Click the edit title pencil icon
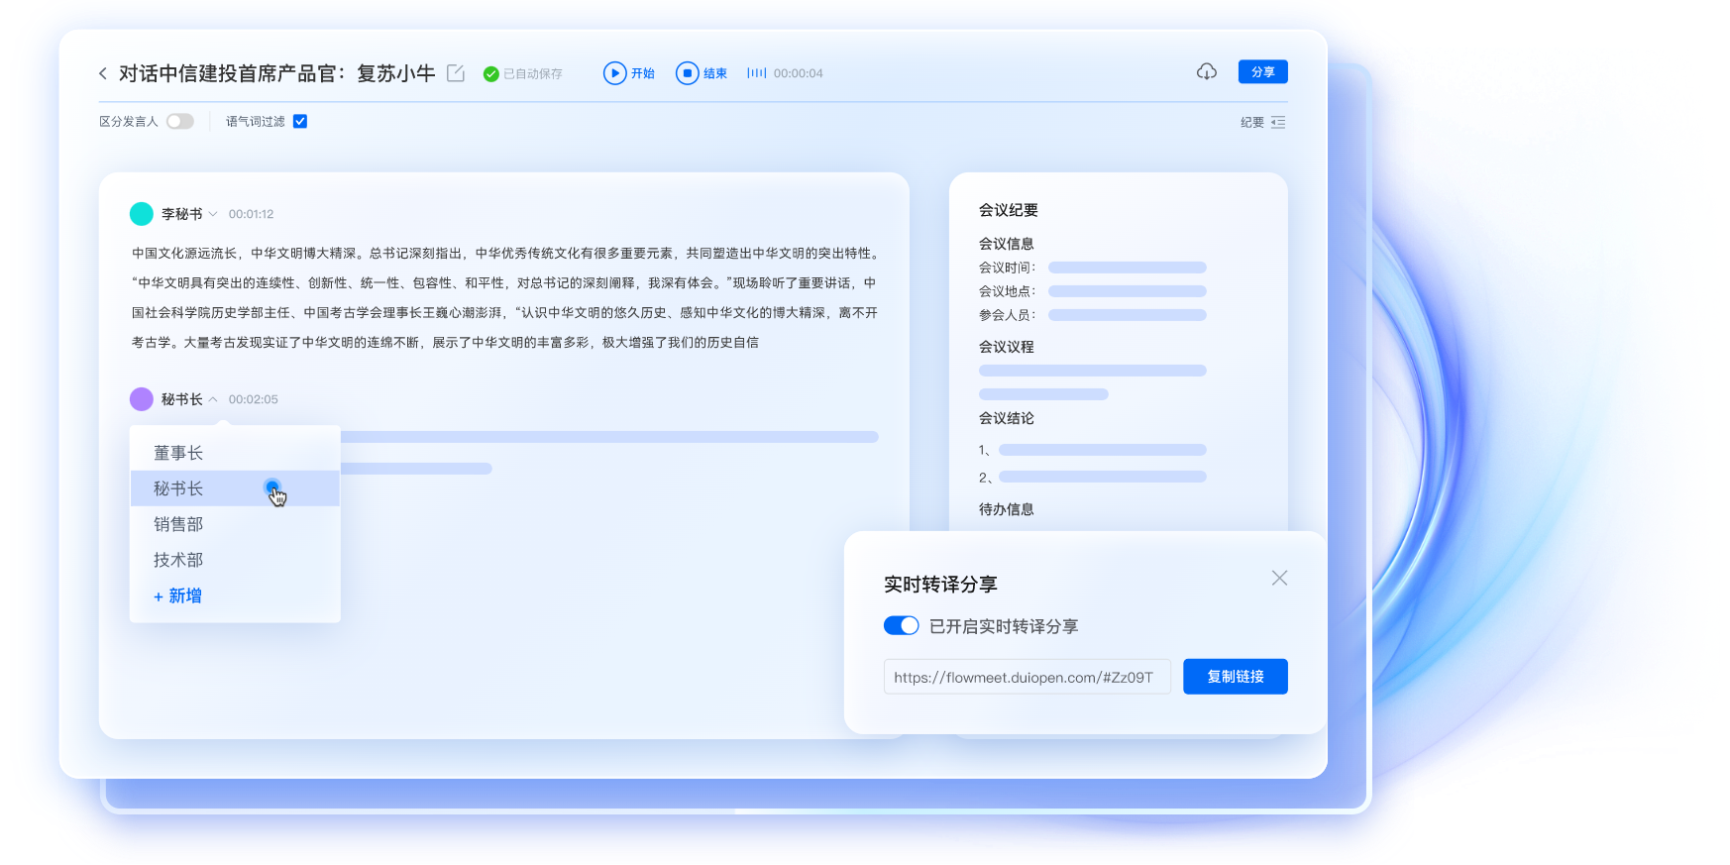The width and height of the screenshot is (1730, 865). click(x=456, y=73)
